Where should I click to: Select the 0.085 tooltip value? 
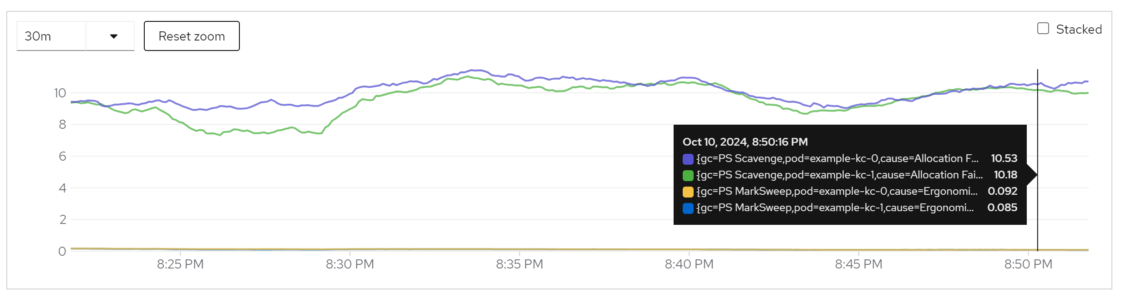coord(1002,208)
